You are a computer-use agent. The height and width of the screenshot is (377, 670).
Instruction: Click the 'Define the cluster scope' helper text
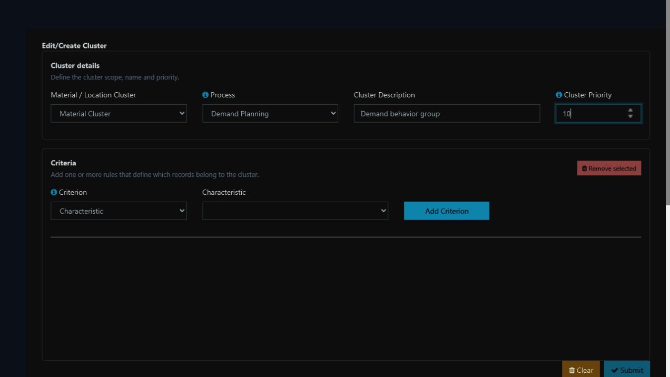click(115, 77)
